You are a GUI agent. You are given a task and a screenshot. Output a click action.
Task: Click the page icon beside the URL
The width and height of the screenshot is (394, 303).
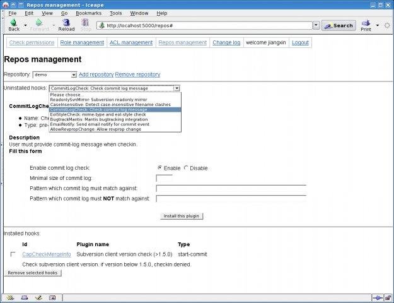101,25
